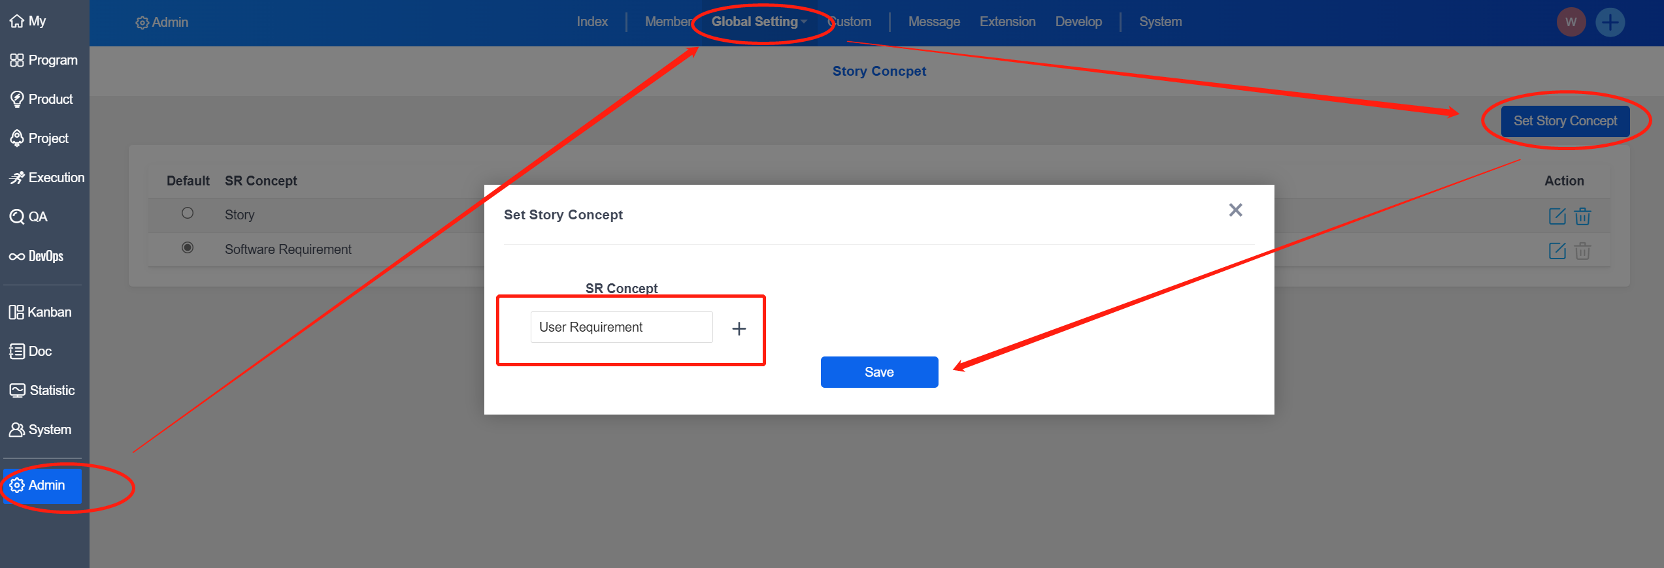Open Statistic in the sidebar

[x=44, y=390]
